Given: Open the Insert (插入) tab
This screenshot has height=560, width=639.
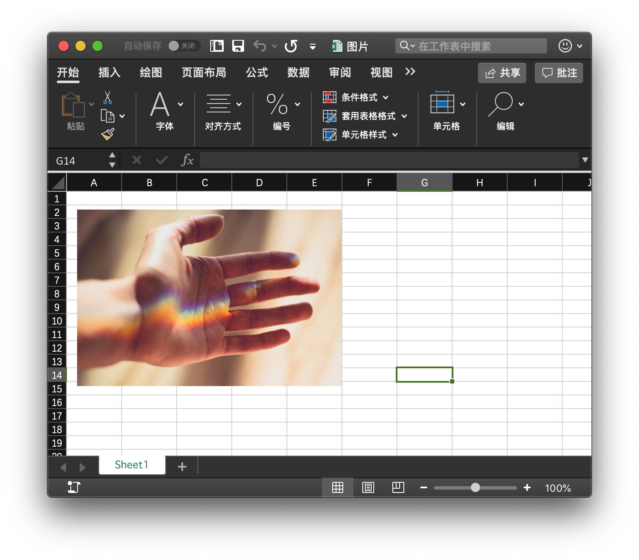Looking at the screenshot, I should tap(109, 73).
